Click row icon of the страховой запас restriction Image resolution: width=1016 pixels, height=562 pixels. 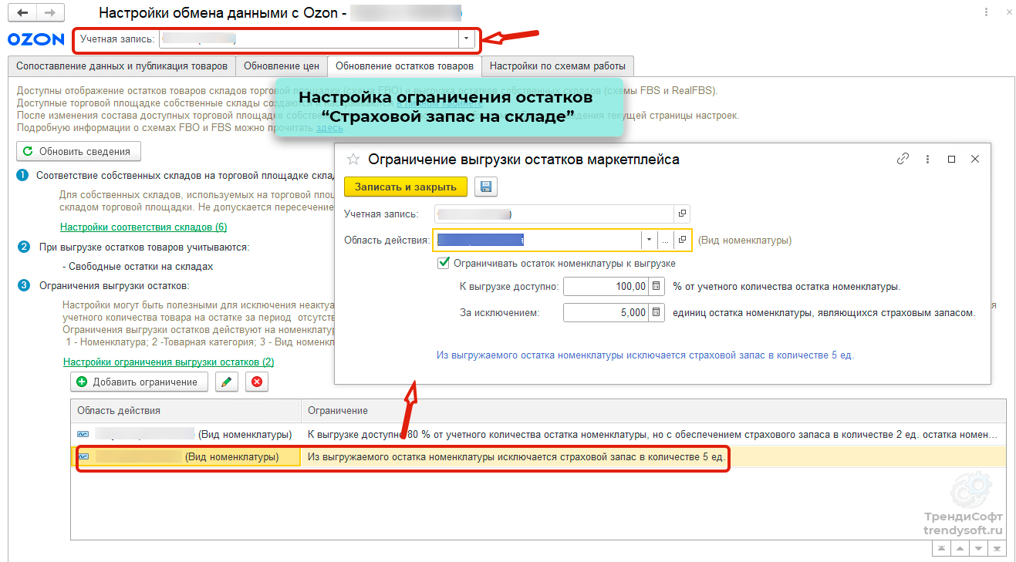(x=83, y=457)
